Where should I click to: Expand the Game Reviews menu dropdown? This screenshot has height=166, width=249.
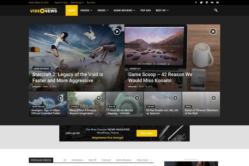(124, 10)
